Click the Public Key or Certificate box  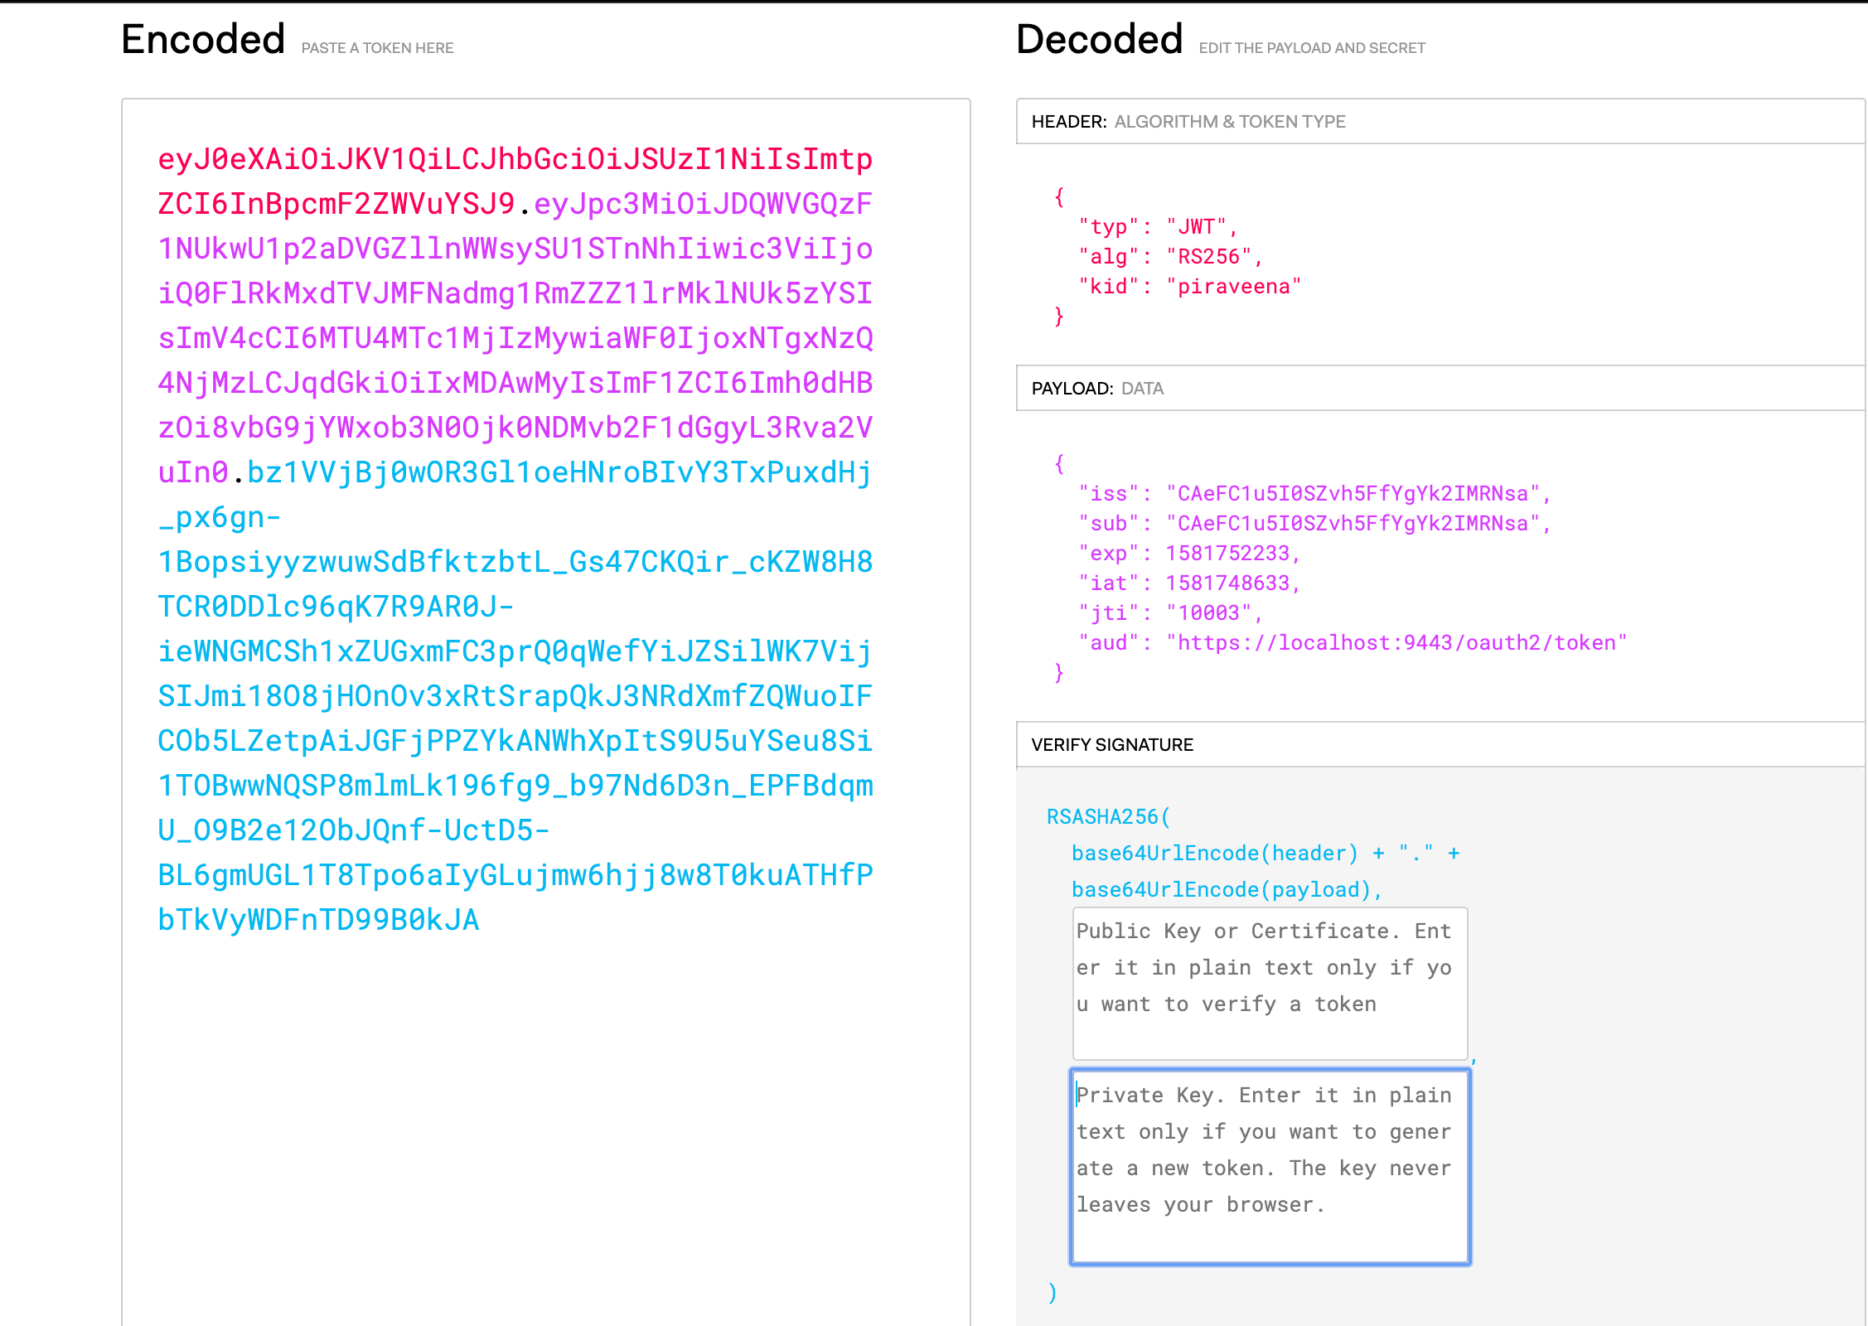click(x=1269, y=983)
